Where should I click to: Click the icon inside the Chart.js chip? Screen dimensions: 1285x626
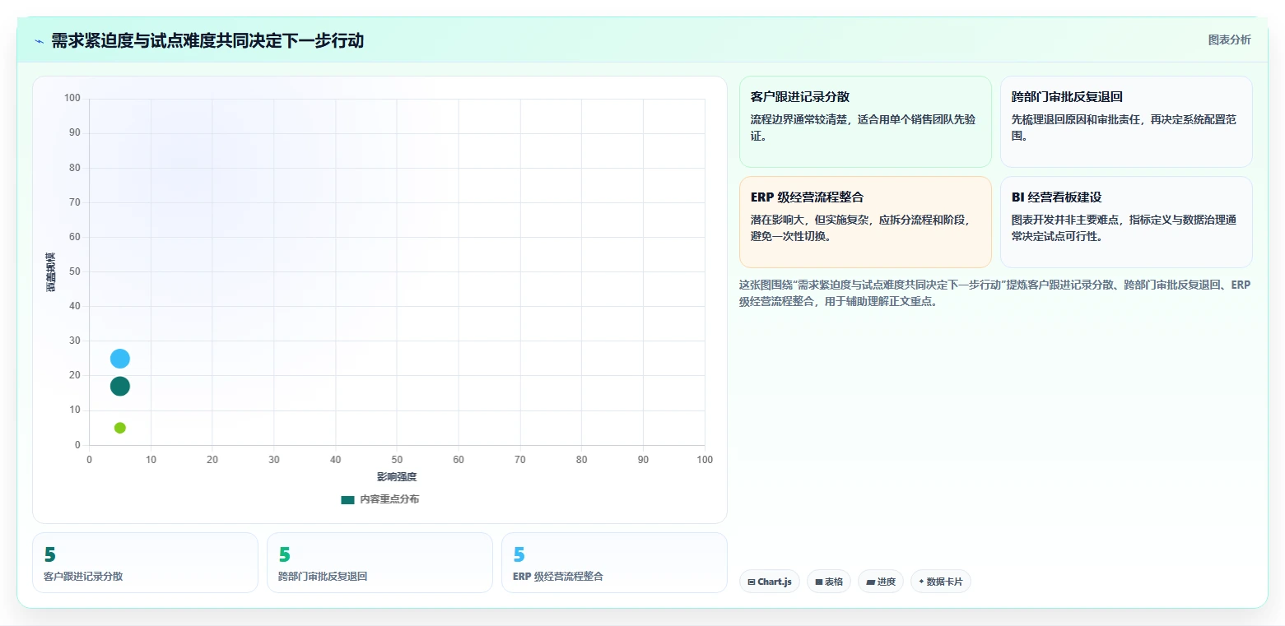[752, 582]
